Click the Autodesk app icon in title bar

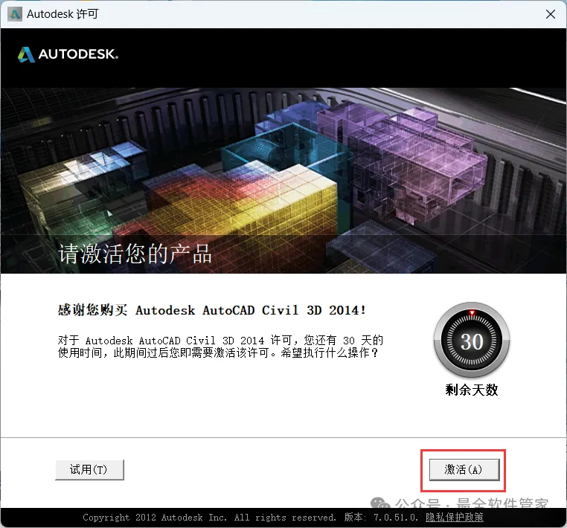coord(15,14)
